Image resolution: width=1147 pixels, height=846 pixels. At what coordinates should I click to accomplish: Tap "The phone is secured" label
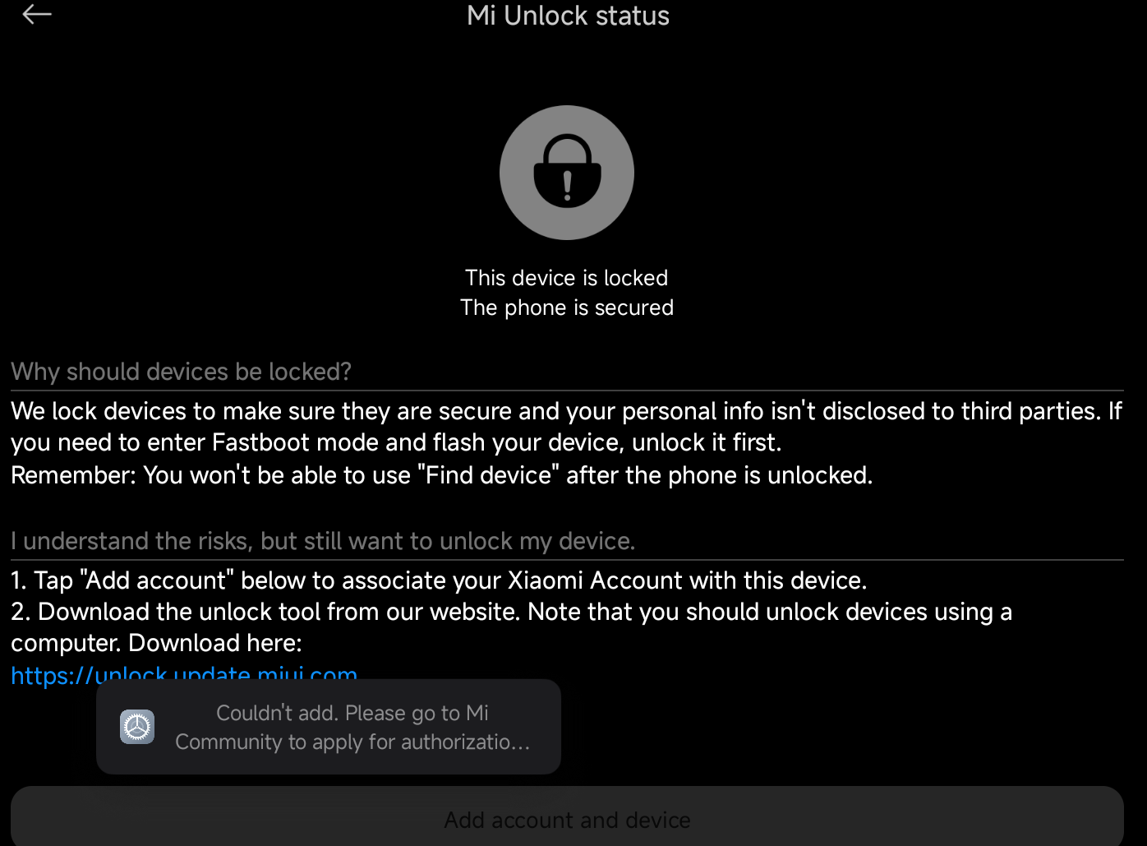click(567, 307)
